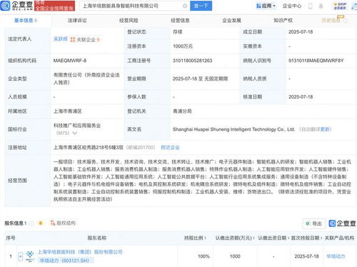Image resolution: width=357 pixels, height=267 pixels.
Task: Open the 应用 dropdown menu
Action: pos(266,6)
